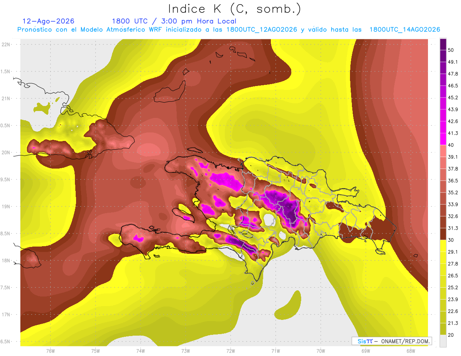Click the lowest colorbar label '20'
Screen dimensions: 461x356
click(451, 335)
